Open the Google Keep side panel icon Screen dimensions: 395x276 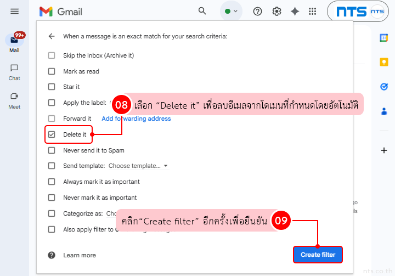coord(384,62)
